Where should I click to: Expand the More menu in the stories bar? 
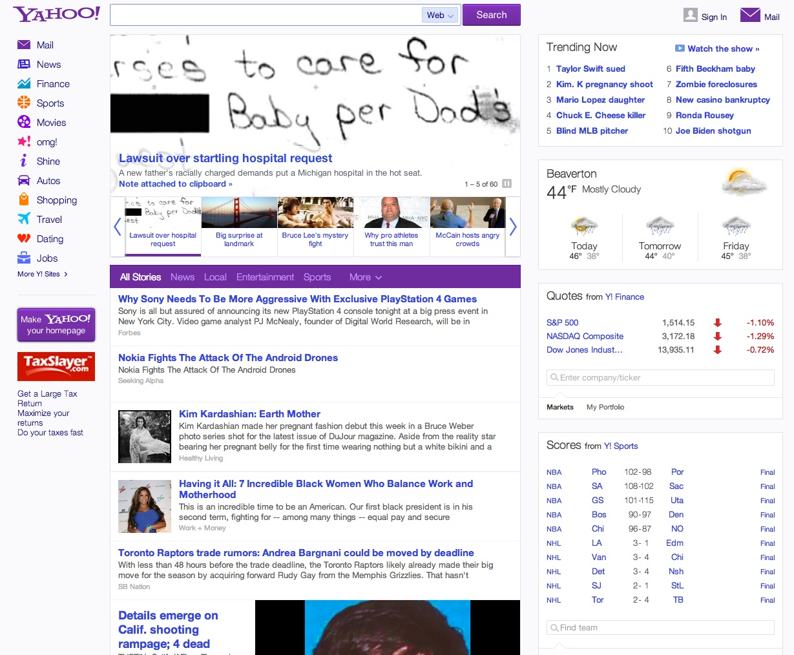point(365,277)
